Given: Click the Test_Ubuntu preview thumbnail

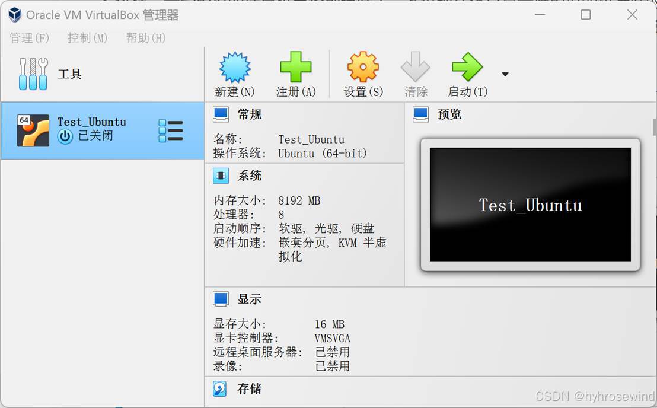Looking at the screenshot, I should 530,205.
